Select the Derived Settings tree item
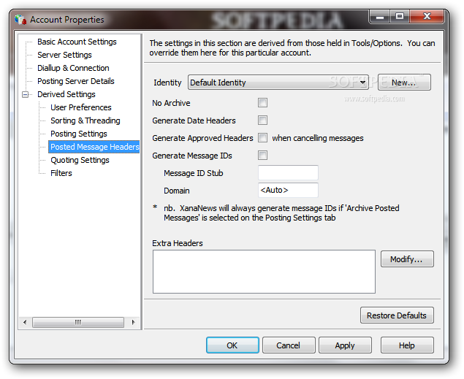The height and width of the screenshot is (379, 464). click(66, 94)
